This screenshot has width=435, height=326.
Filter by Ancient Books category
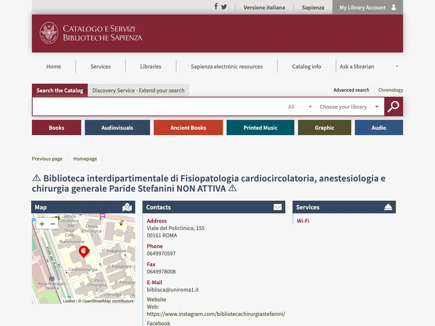[188, 128]
